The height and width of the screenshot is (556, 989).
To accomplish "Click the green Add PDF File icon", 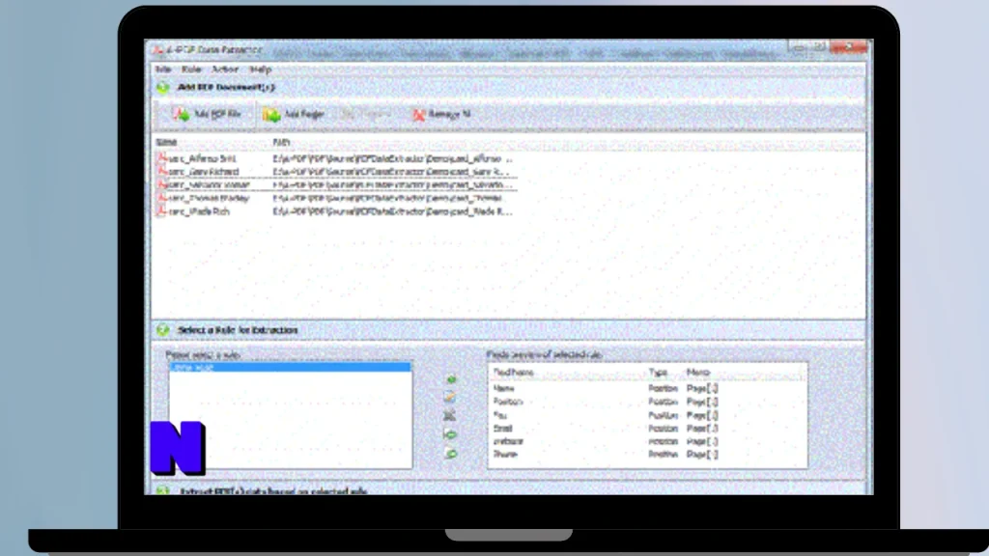I will click(x=182, y=114).
